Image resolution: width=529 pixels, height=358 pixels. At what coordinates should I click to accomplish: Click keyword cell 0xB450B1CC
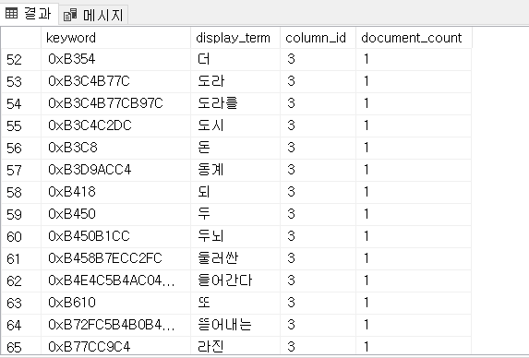(115, 236)
